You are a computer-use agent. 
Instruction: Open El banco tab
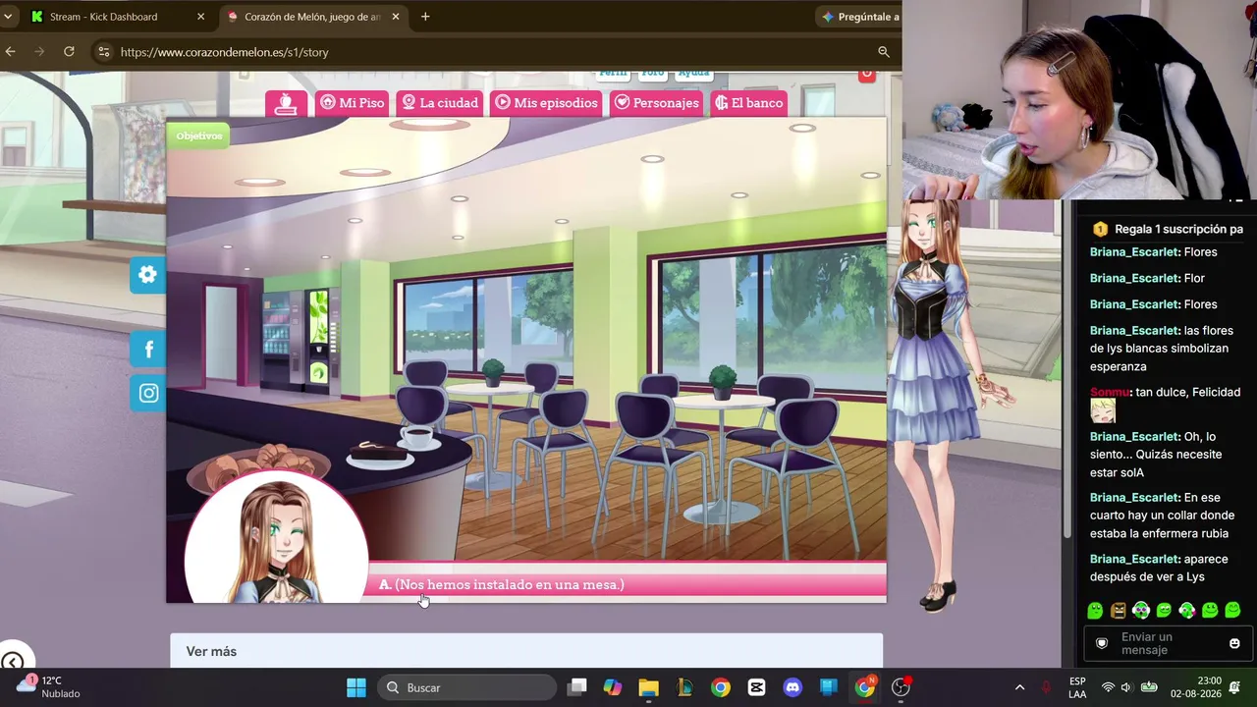749,103
